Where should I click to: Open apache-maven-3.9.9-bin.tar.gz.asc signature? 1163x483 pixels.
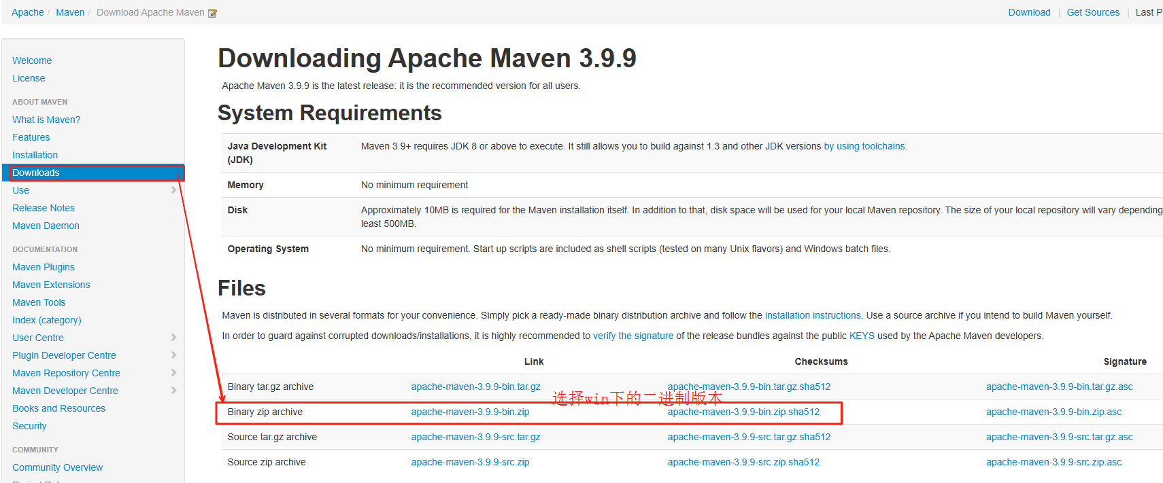click(x=1060, y=387)
